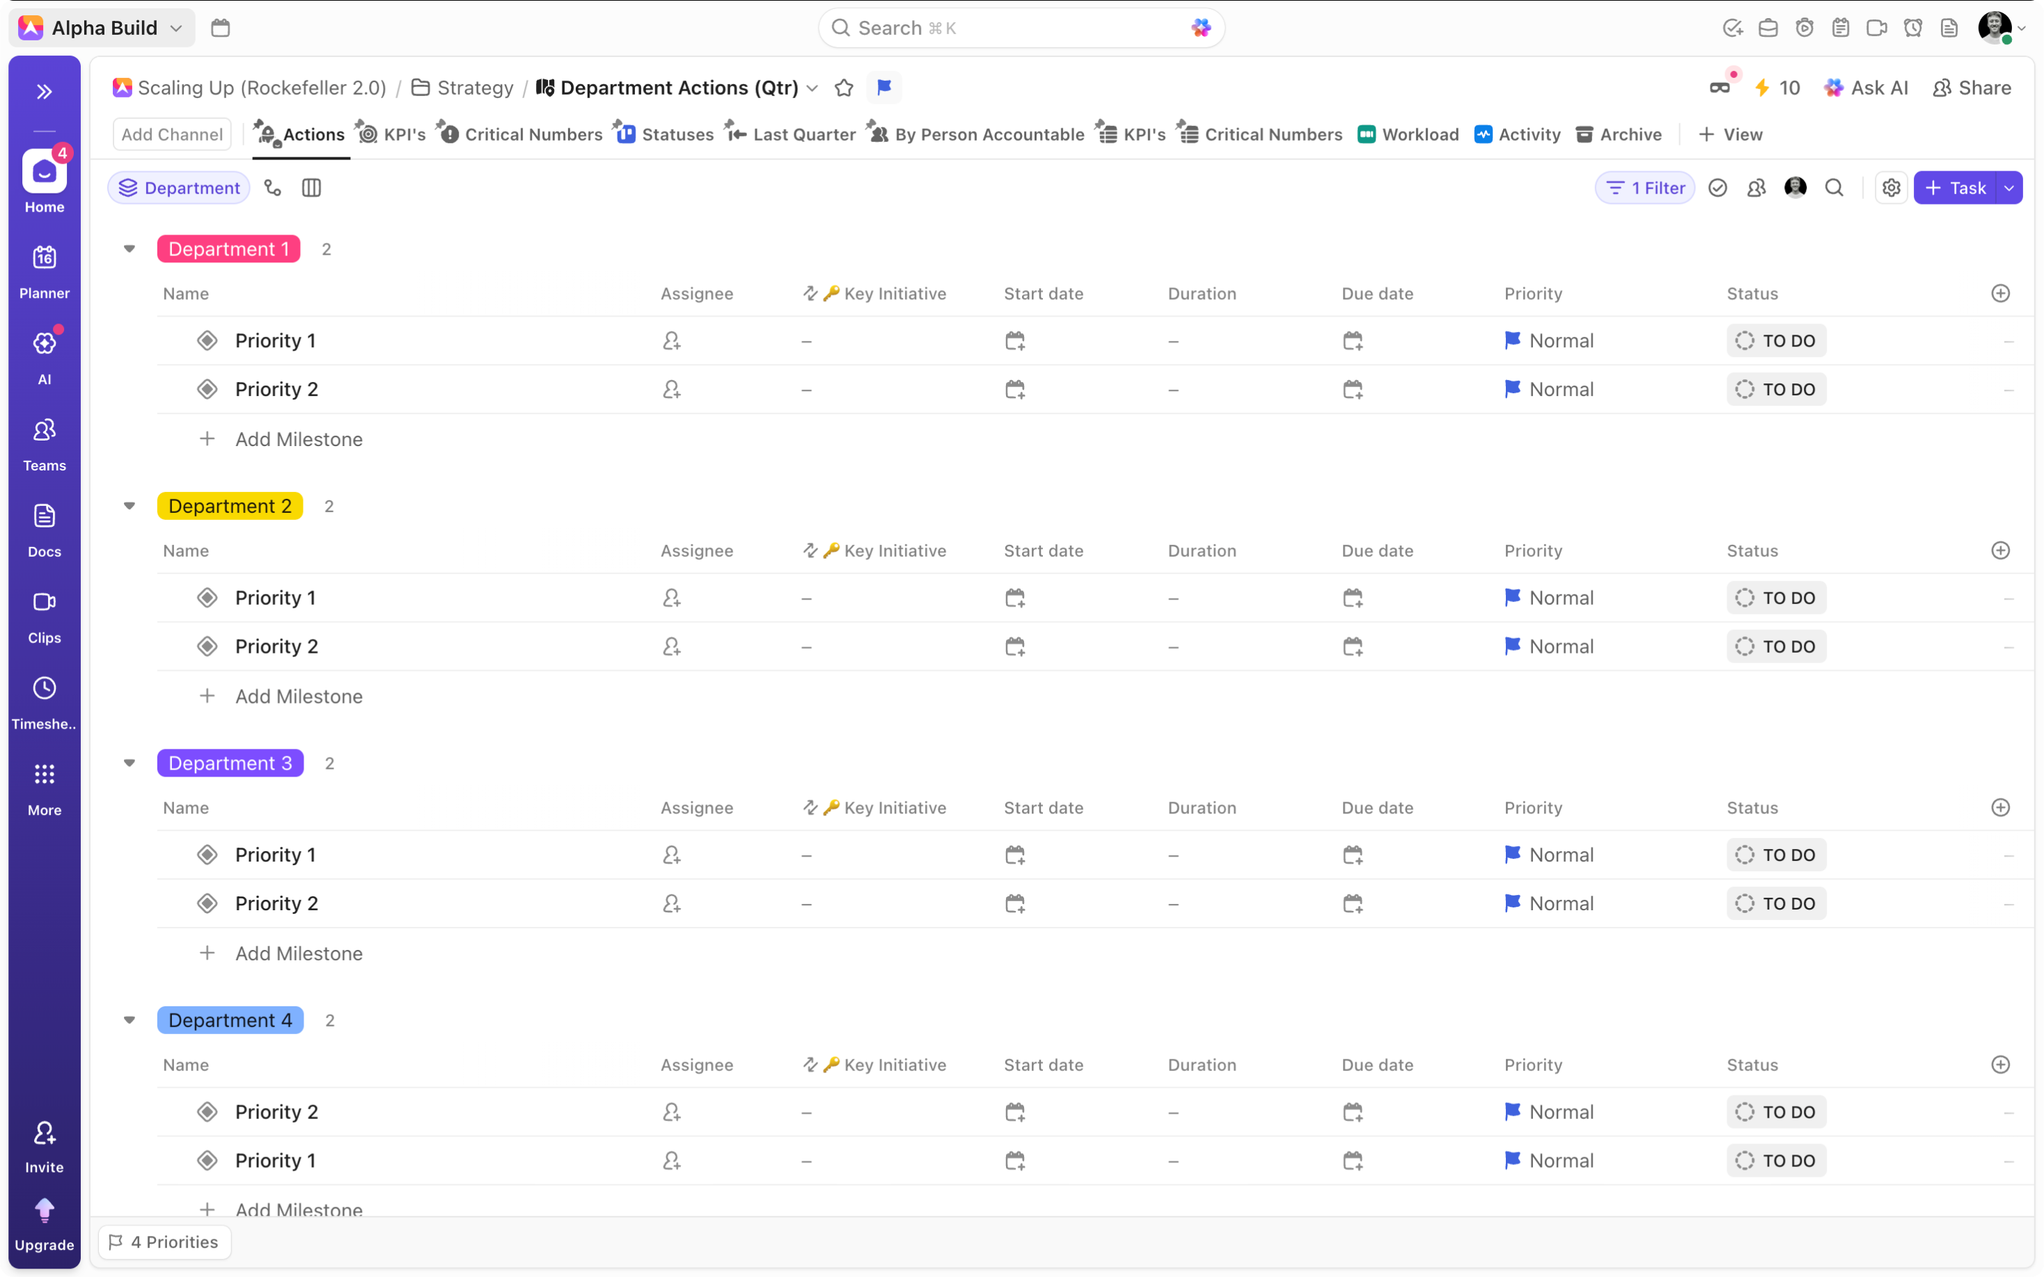The width and height of the screenshot is (2044, 1277).
Task: Toggle assignees filter icon in toolbar
Action: 1756,187
